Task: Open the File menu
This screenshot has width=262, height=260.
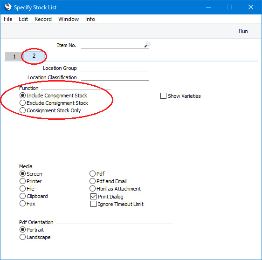Action: 8,19
